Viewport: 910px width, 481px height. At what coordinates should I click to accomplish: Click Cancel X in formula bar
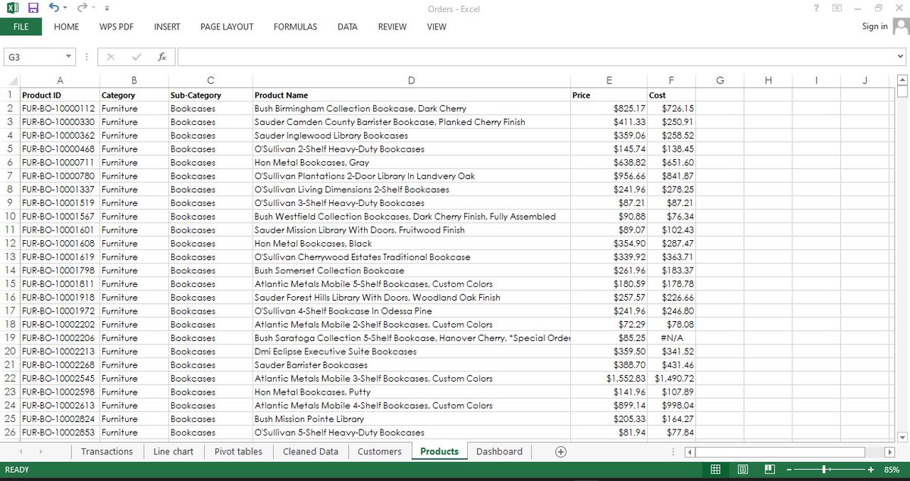pos(111,57)
